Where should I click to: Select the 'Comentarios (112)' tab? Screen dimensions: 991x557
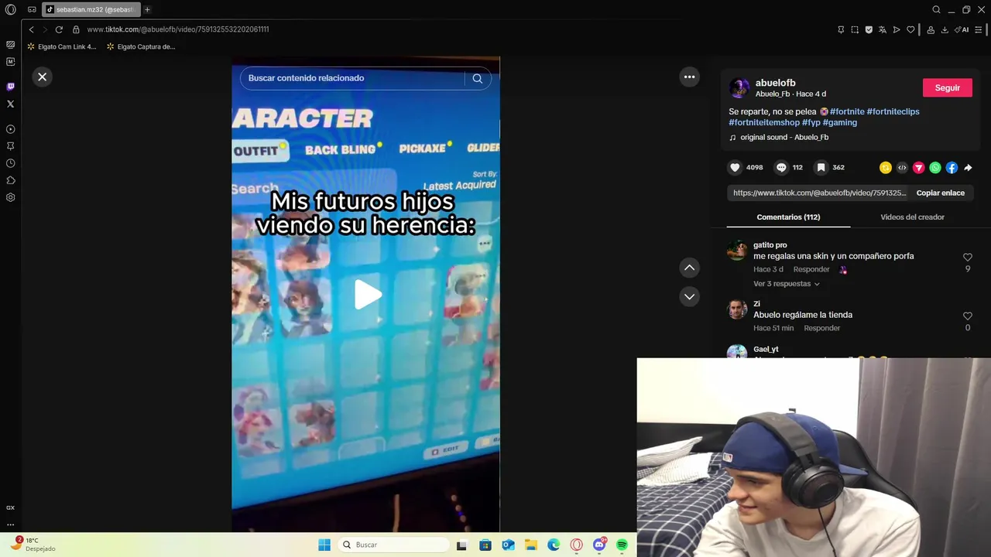pos(788,217)
